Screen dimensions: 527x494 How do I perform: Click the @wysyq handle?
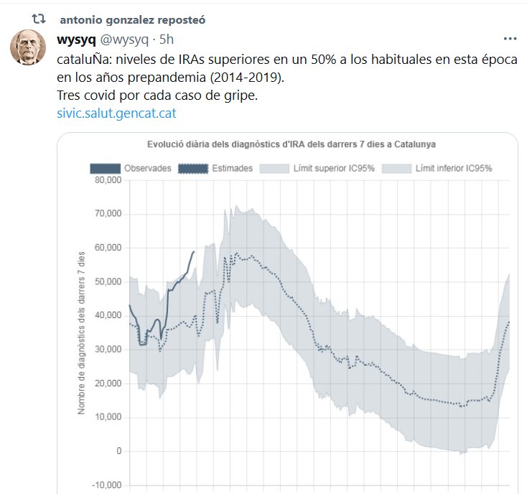click(x=124, y=39)
